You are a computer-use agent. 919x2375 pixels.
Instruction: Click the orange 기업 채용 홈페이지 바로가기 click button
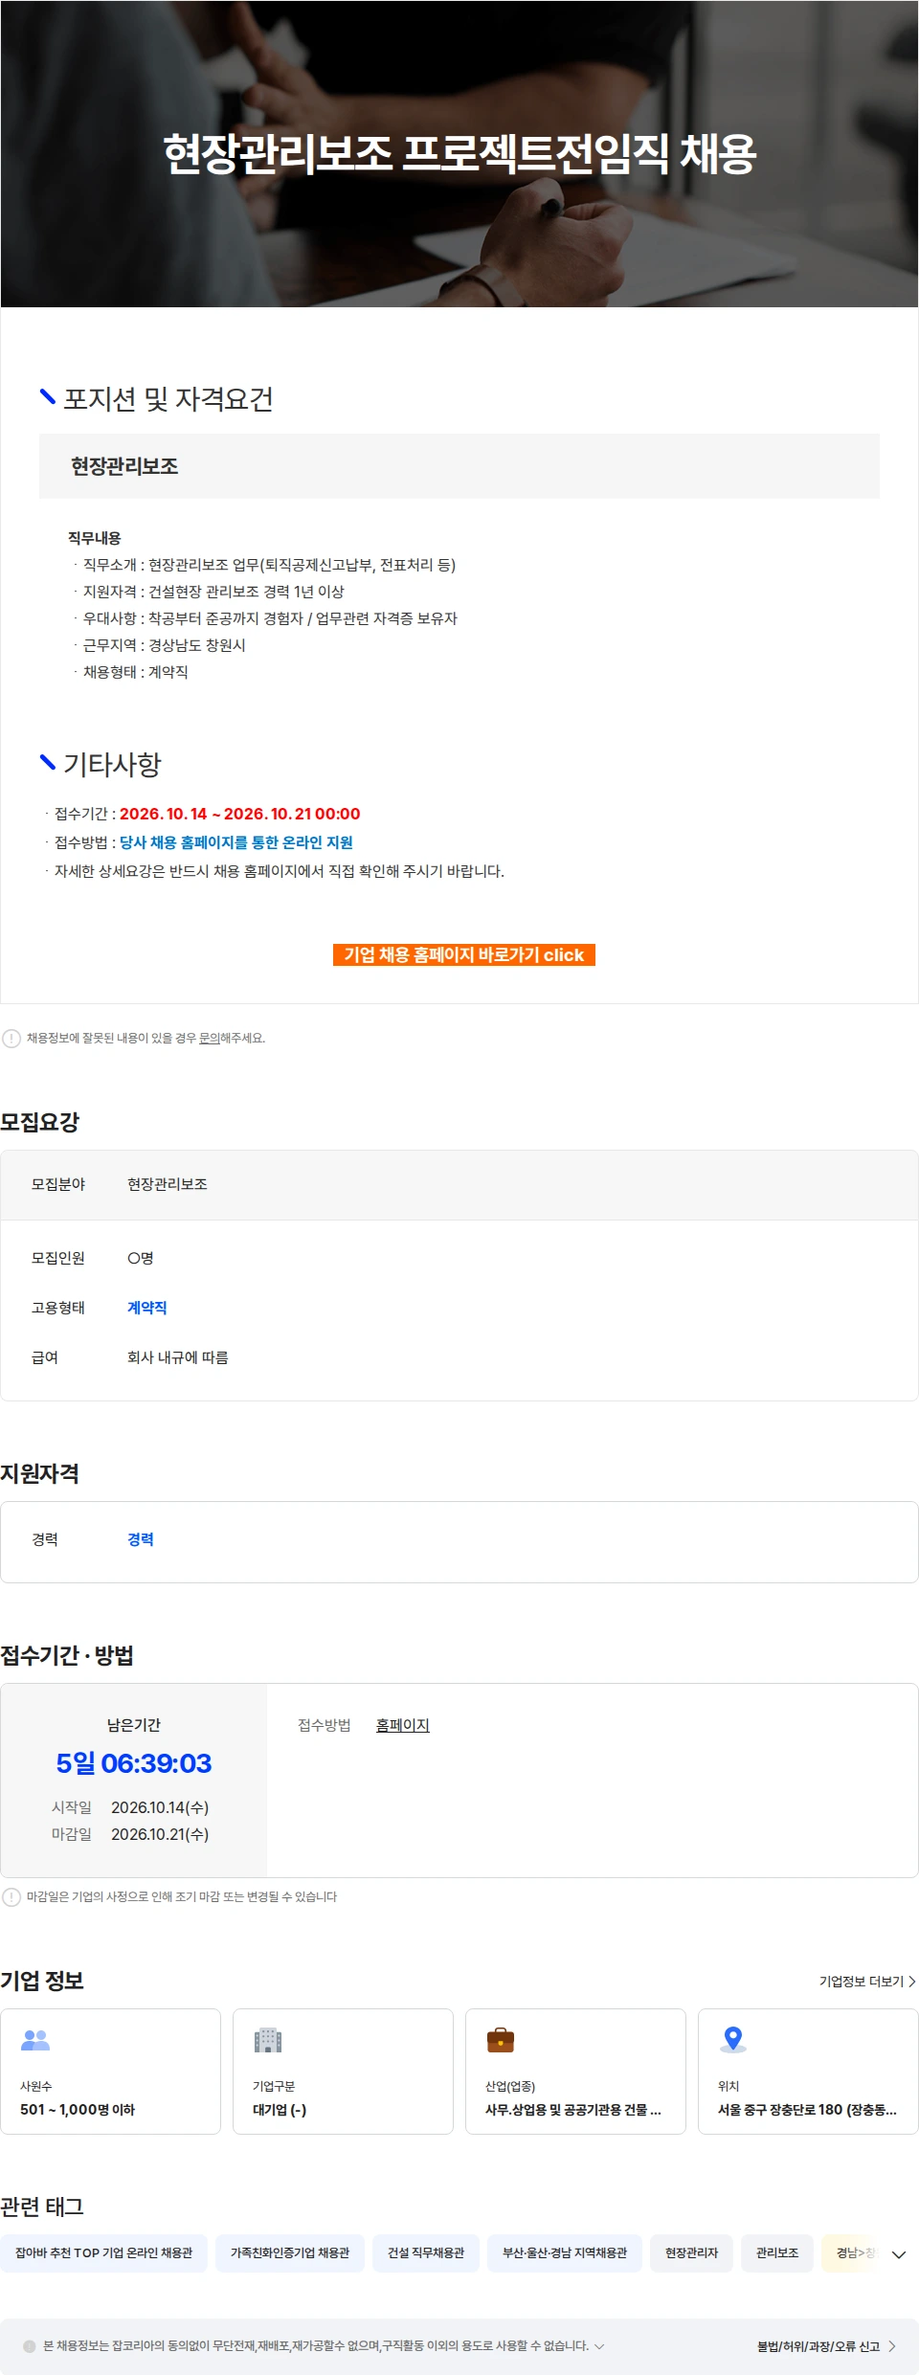tap(464, 954)
